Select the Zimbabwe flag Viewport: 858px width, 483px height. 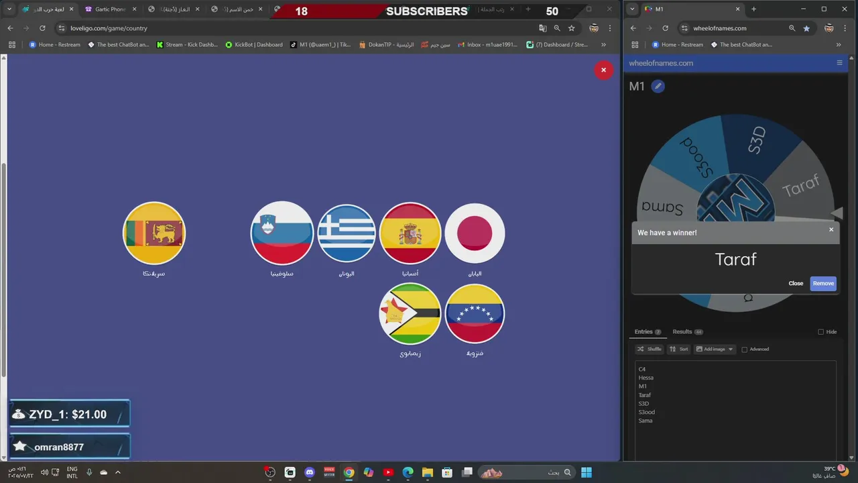click(x=410, y=313)
